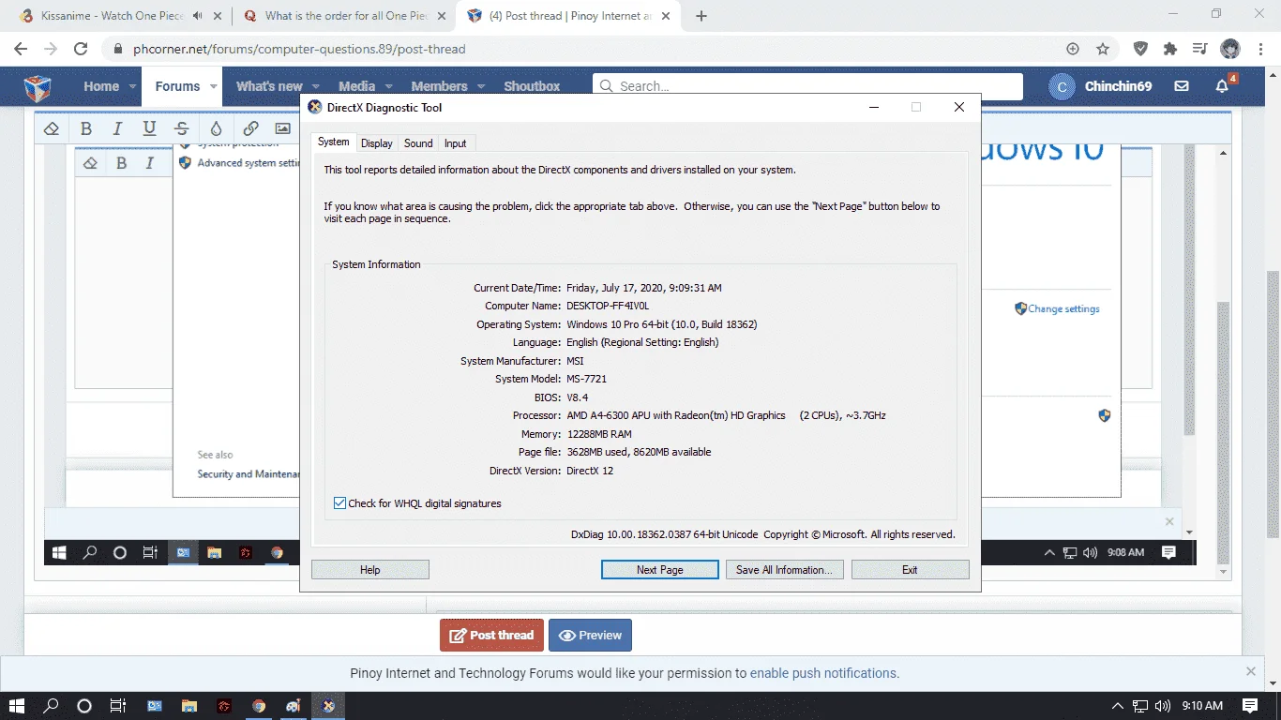Toggle strikethrough in the editor toolbar

pyautogui.click(x=182, y=128)
